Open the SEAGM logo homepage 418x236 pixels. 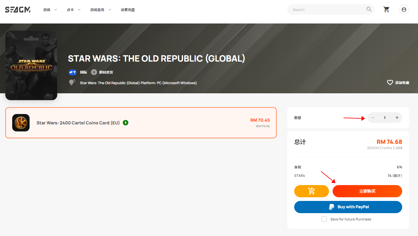coord(18,10)
